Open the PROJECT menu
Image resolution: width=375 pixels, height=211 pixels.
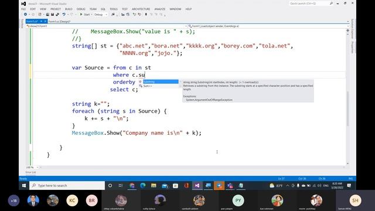(x=56, y=9)
